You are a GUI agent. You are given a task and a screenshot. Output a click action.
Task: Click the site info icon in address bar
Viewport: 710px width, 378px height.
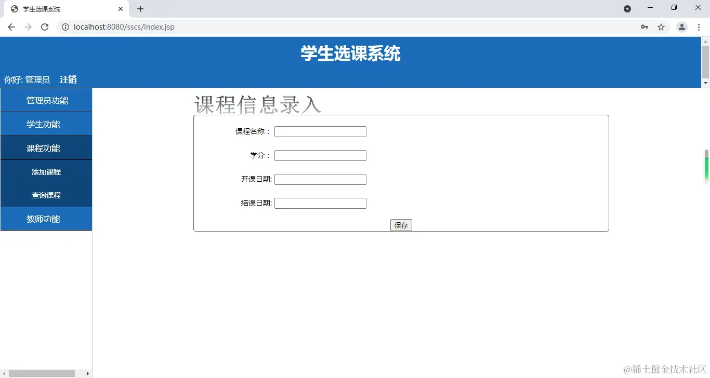pos(64,27)
